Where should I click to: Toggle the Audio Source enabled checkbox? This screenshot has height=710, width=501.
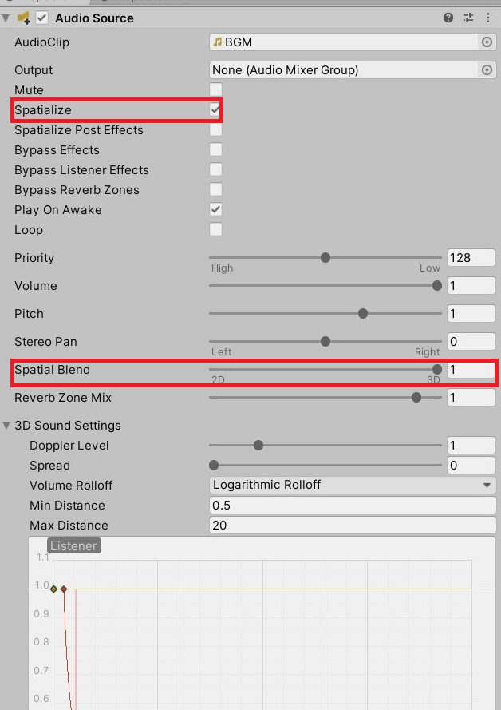pos(42,18)
